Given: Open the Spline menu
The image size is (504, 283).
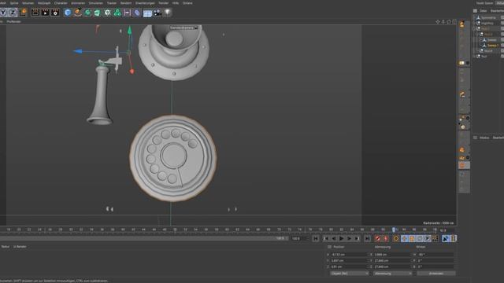Looking at the screenshot, I should (14, 3).
